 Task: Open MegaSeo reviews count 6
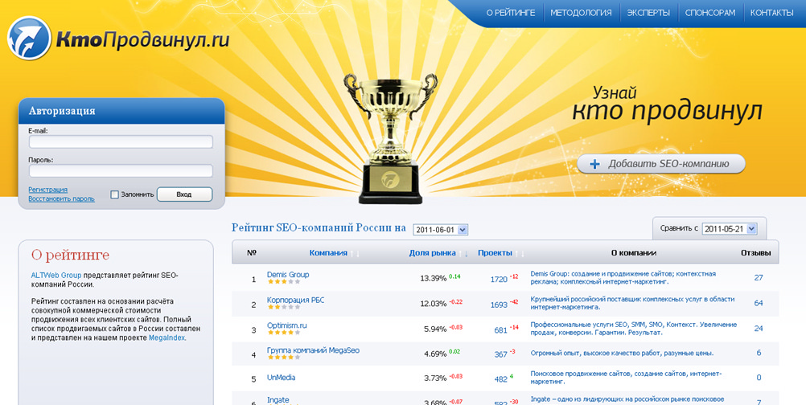(759, 353)
